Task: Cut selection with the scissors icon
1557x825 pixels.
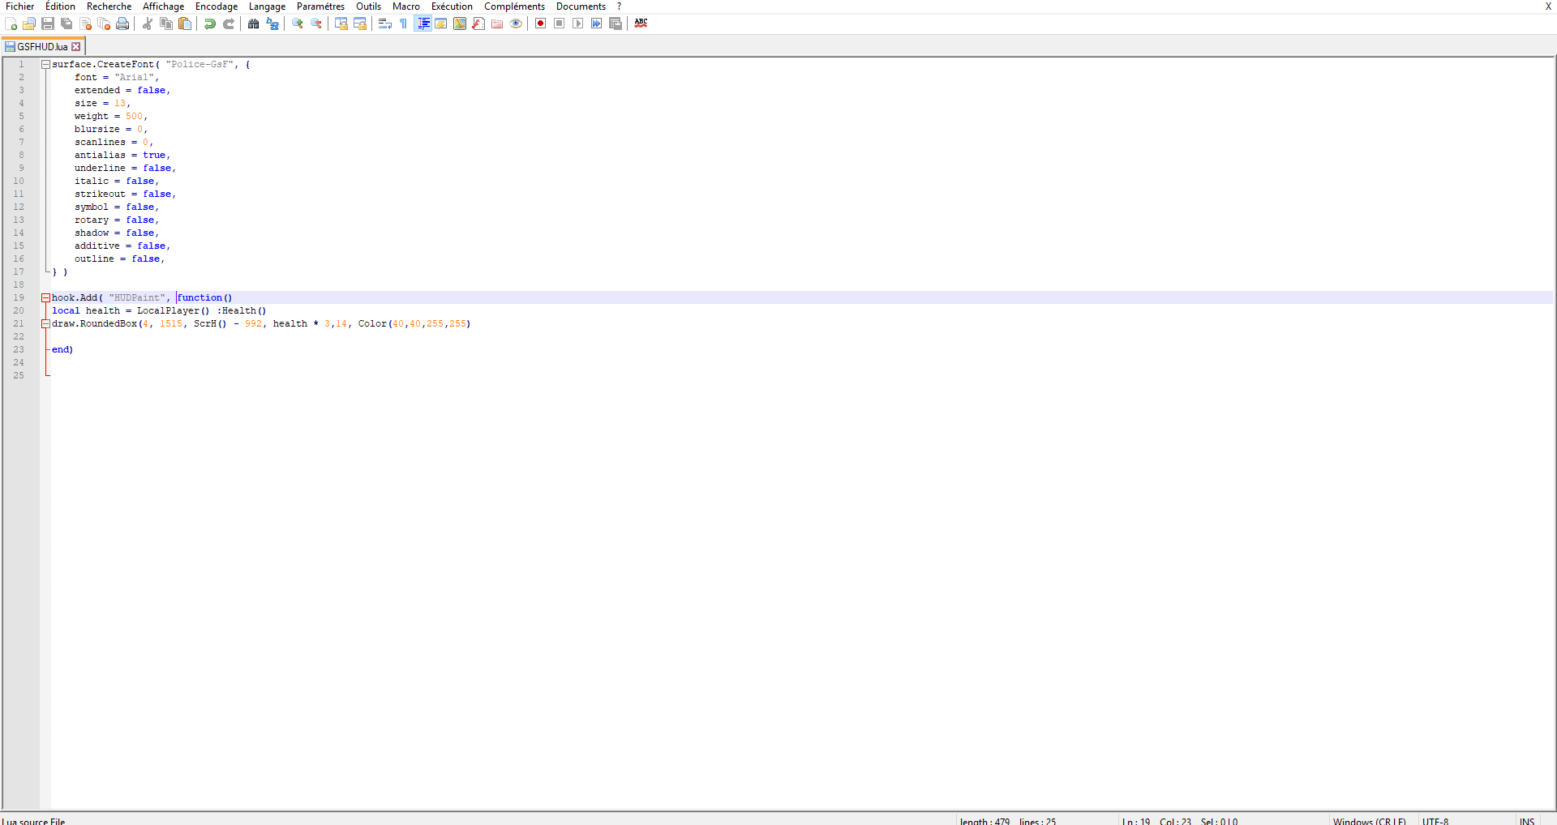Action: tap(148, 24)
